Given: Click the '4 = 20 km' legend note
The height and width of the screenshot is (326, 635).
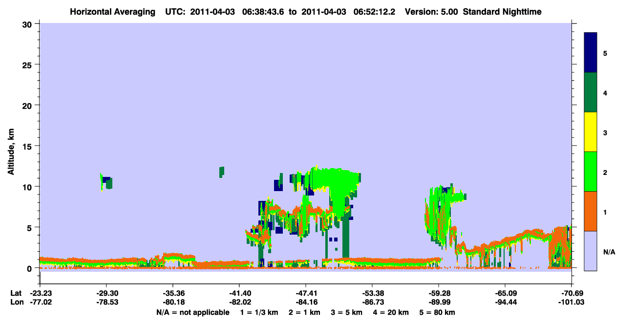Looking at the screenshot, I should point(392,312).
